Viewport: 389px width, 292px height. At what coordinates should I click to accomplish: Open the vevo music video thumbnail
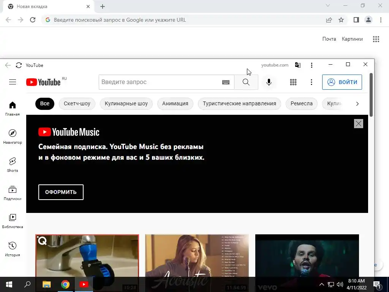307,255
